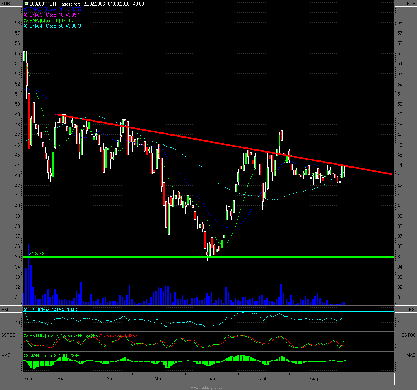Select the Mrz month label
This screenshot has width=417, height=390.
(61, 378)
